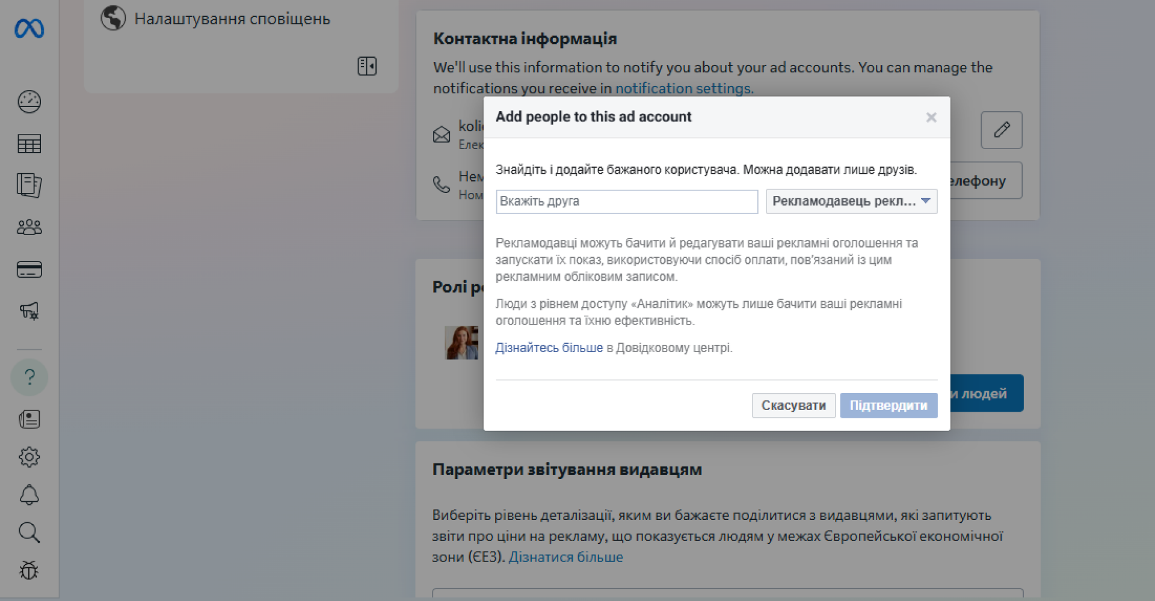Open the Campaigns table icon
Viewport: 1155px width, 601px height.
28,143
